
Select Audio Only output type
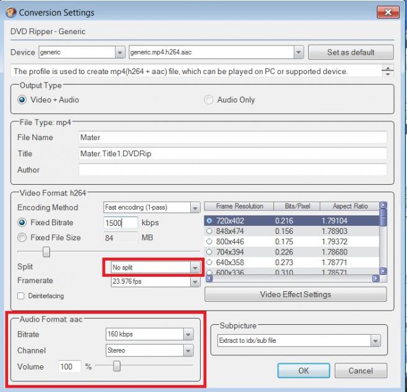click(209, 100)
